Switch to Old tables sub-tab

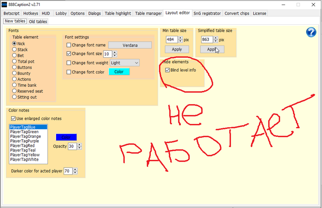tap(38, 22)
